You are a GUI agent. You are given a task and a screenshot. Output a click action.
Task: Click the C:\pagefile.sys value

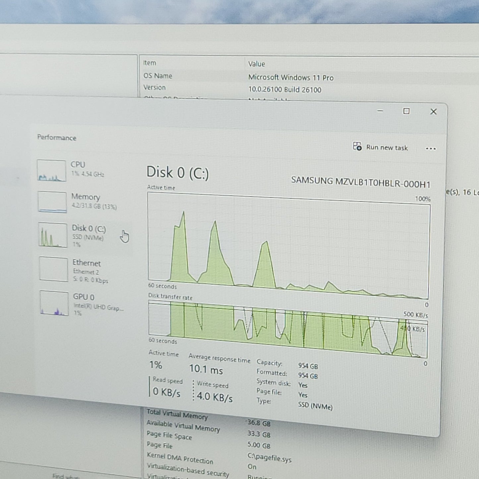click(x=269, y=458)
